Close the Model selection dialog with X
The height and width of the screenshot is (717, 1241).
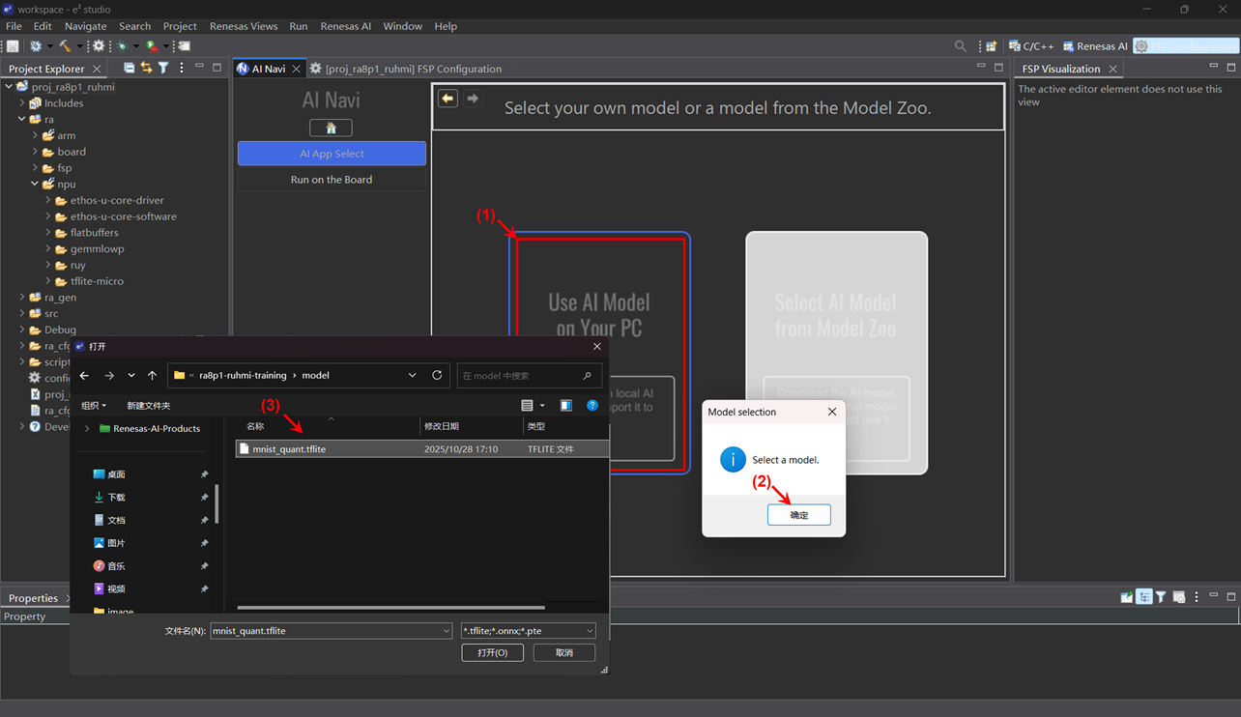tap(832, 412)
